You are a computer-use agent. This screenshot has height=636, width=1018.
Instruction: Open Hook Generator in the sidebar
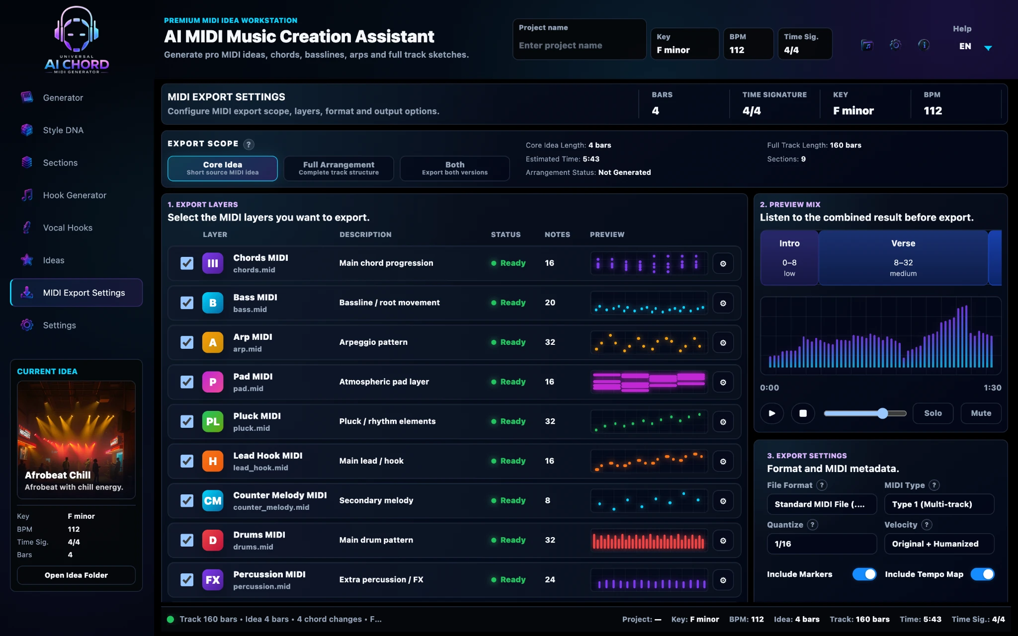(x=76, y=195)
